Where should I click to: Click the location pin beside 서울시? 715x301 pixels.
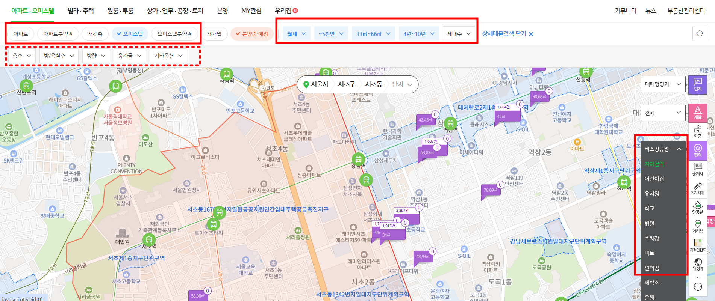(306, 84)
